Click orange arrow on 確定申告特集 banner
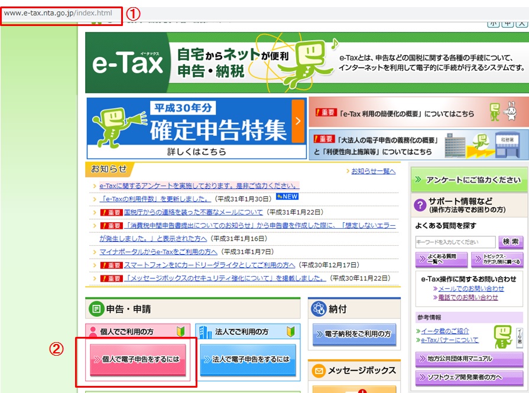Viewport: 529px width, 393px height. 298,121
